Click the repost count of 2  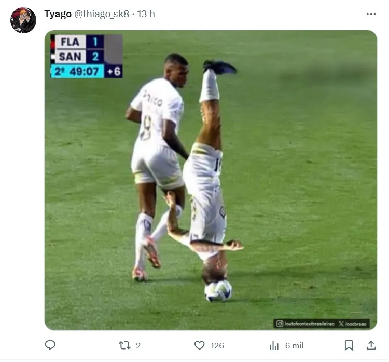[138, 346]
